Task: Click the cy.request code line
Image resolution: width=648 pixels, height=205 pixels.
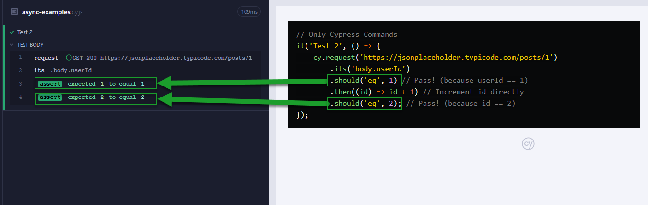Action: pyautogui.click(x=435, y=57)
